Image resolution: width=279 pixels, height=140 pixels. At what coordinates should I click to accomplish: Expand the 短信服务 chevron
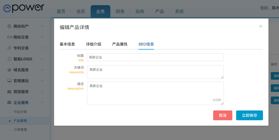(x=42, y=91)
